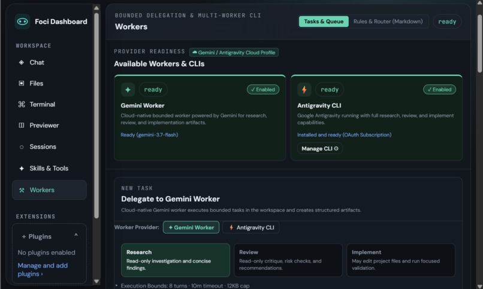Open Manage and add plugins link
483x289 pixels.
click(43, 270)
